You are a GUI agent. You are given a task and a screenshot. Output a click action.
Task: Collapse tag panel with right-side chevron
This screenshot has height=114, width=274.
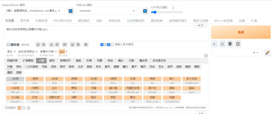coord(206,56)
